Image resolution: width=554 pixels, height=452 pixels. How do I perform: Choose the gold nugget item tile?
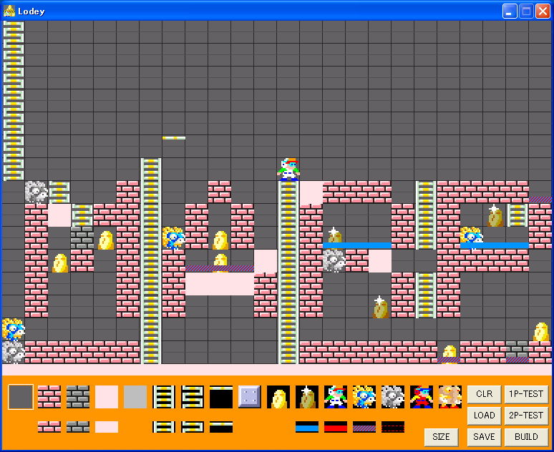coord(278,397)
